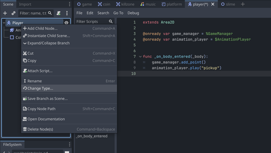Open the script editor Edit menu

pos(90,13)
